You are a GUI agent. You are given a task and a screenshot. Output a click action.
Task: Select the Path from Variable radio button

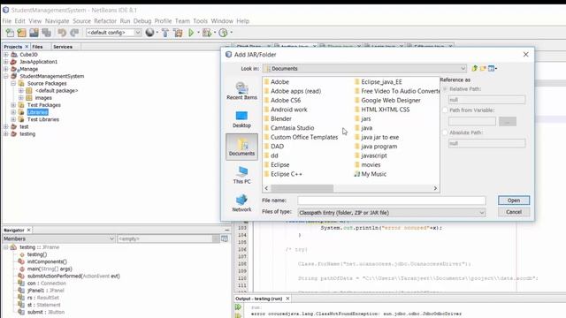click(x=445, y=110)
